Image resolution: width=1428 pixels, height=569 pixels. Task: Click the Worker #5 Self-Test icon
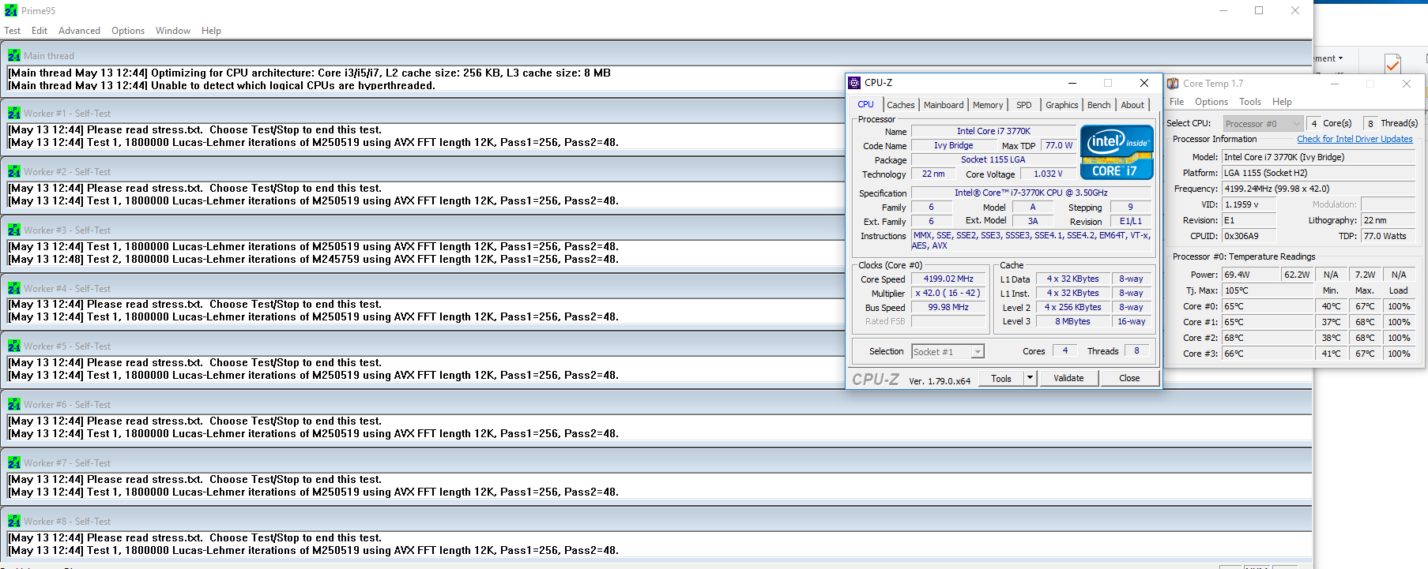[14, 346]
